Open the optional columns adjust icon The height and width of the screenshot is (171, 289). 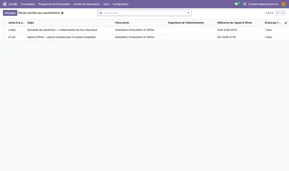(x=286, y=23)
